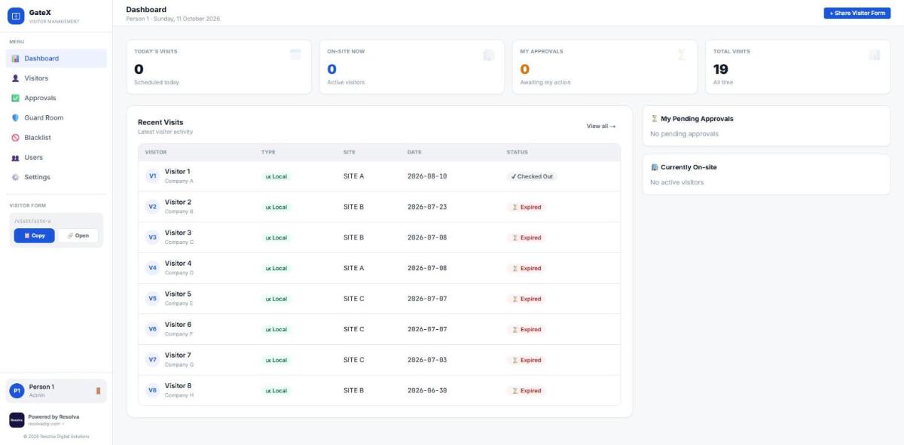
Task: Click the logout icon beside Person 1
Action: point(98,391)
